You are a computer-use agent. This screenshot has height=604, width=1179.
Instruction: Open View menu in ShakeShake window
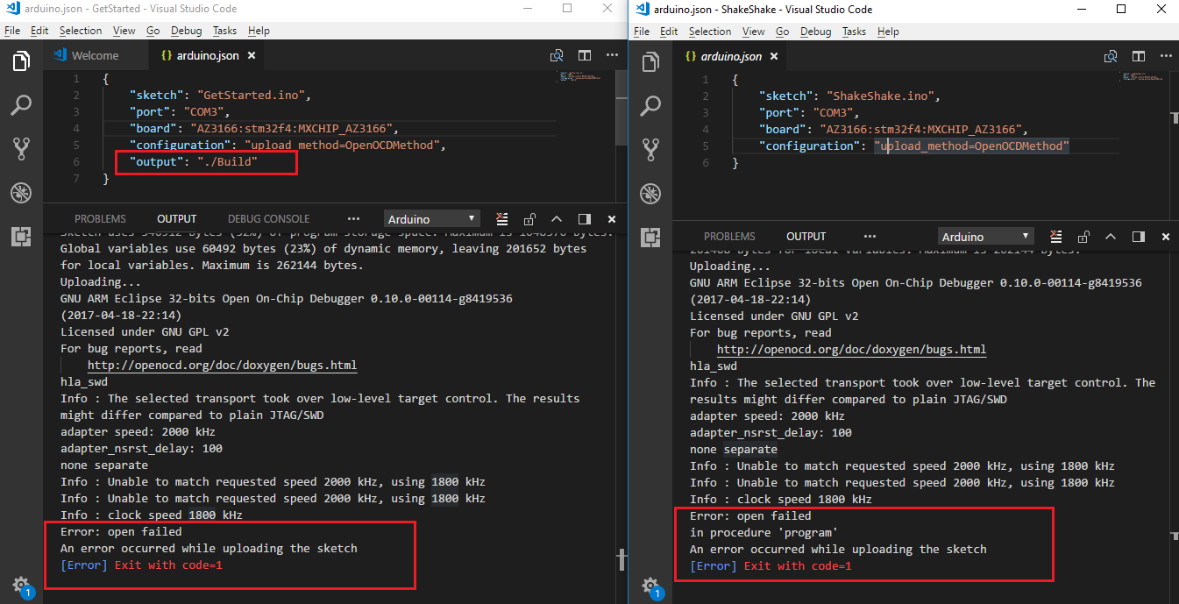(754, 32)
